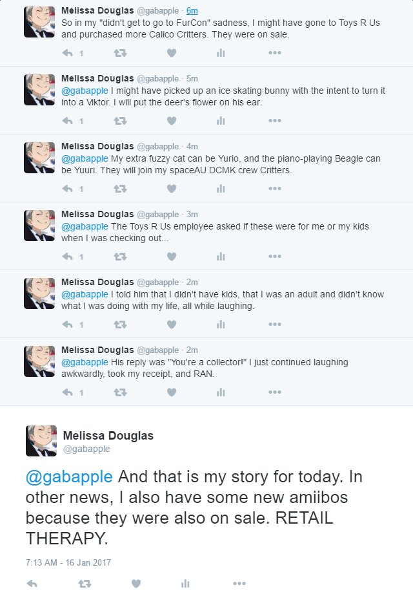Open more options on the 'didn't have kids' tweet

tap(275, 325)
